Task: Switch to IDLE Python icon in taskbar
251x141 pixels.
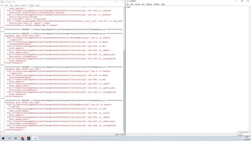Action: [x=35, y=138]
